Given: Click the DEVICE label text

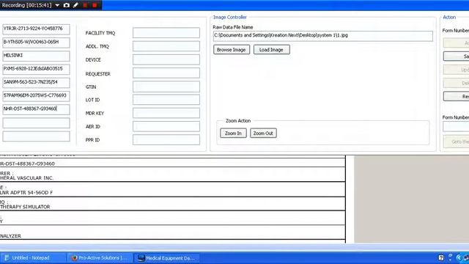Looking at the screenshot, I should pyautogui.click(x=93, y=60).
